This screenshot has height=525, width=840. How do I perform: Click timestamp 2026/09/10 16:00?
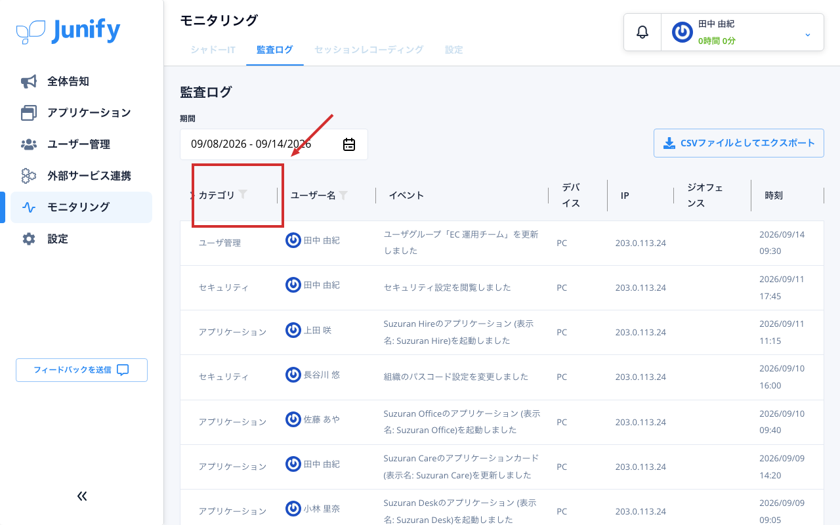(782, 377)
